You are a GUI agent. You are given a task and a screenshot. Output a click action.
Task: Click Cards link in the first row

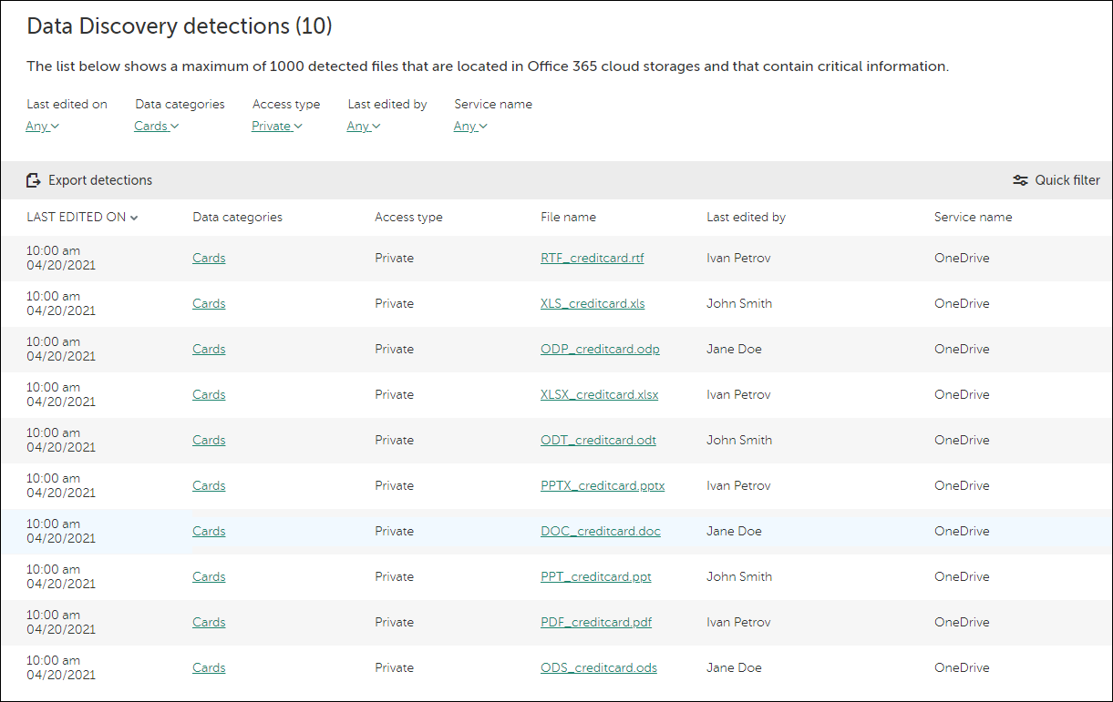pos(208,258)
